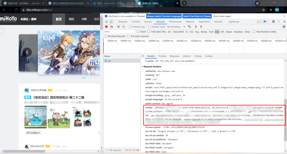Open DevTools settings gear
Viewport: 287px width, 154px height.
274,22
